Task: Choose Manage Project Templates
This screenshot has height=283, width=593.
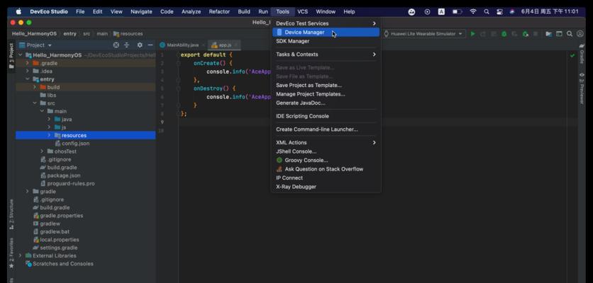Action: [326, 94]
